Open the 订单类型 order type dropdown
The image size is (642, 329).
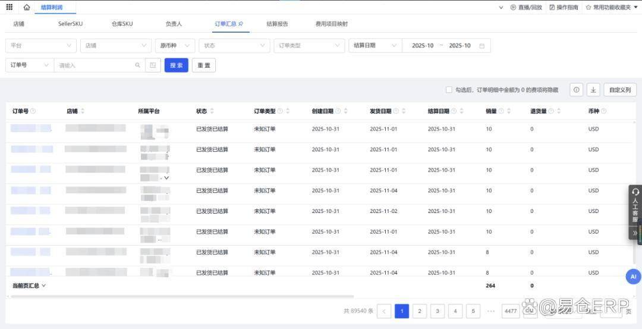coord(309,46)
